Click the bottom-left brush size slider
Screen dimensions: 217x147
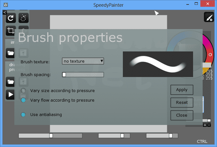coord(50,136)
